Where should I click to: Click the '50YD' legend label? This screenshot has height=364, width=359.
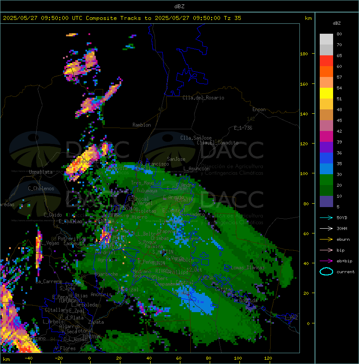(342, 218)
